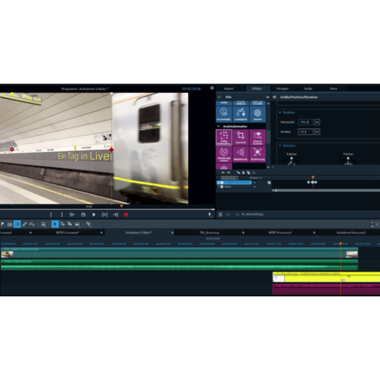Toggle the highlighted magnet snap tool
380x380 pixels.
[17, 224]
